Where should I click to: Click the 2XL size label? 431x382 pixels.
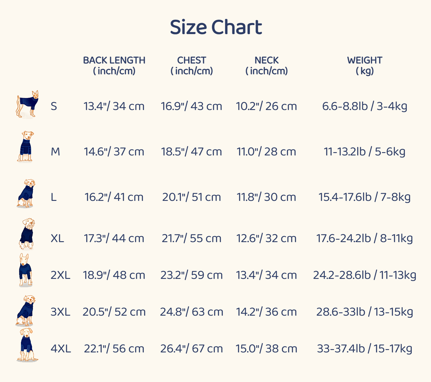[60, 275]
